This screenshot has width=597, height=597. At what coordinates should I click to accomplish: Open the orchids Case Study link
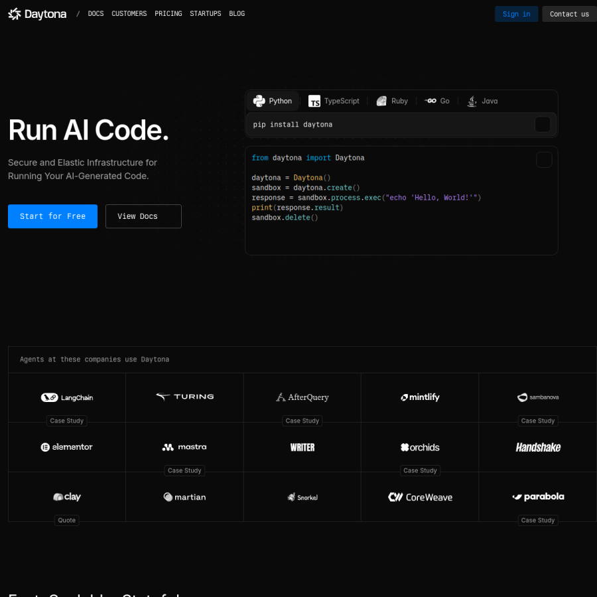[420, 470]
